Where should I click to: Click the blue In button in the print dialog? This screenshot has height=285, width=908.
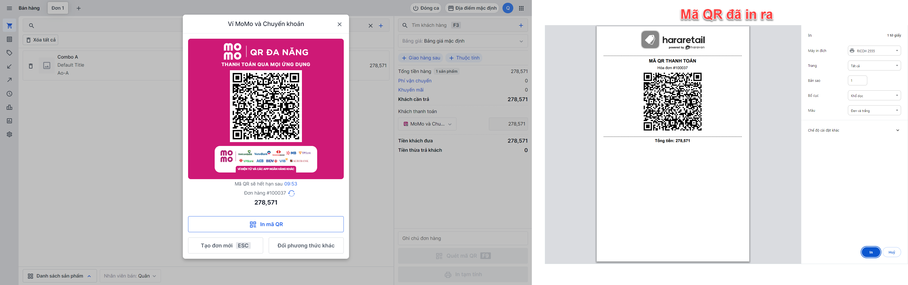coord(871,252)
